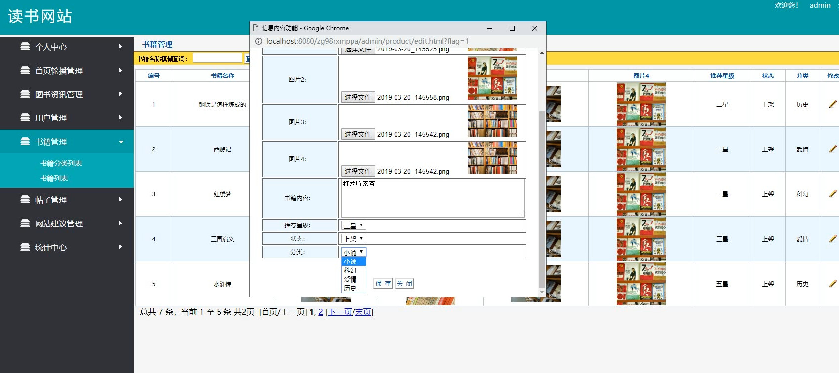Click the stack icon beside 帖子管理
This screenshot has height=373, width=839.
[x=25, y=200]
